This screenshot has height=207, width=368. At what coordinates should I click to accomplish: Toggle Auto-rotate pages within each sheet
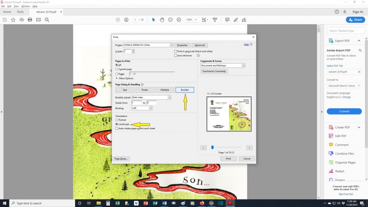(x=117, y=128)
